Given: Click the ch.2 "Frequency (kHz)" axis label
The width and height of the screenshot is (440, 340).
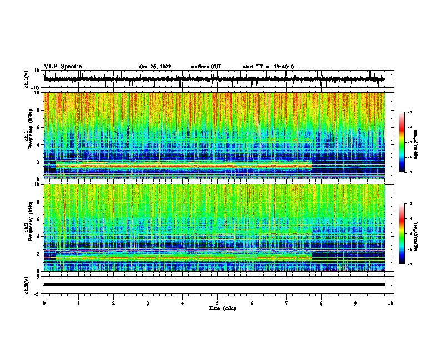Looking at the screenshot, I should pyautogui.click(x=31, y=221).
